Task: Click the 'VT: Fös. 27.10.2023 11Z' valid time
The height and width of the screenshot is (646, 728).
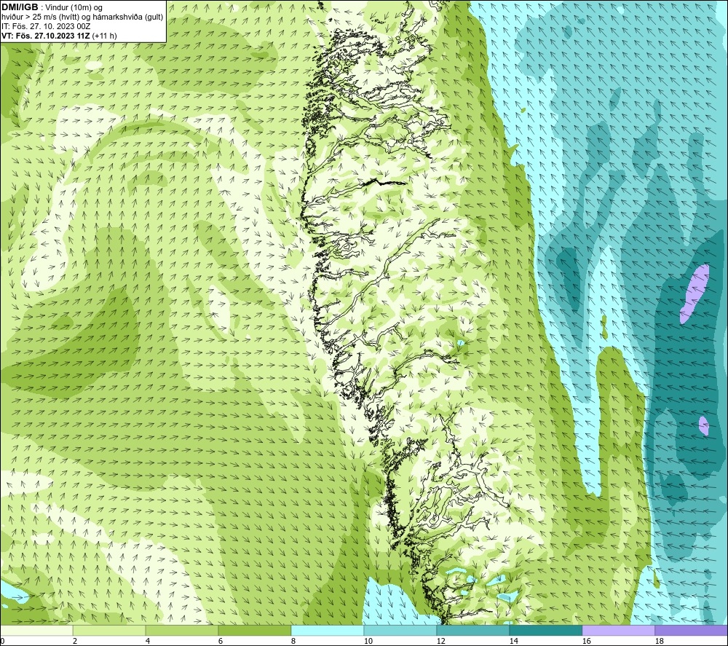Action: coord(46,36)
